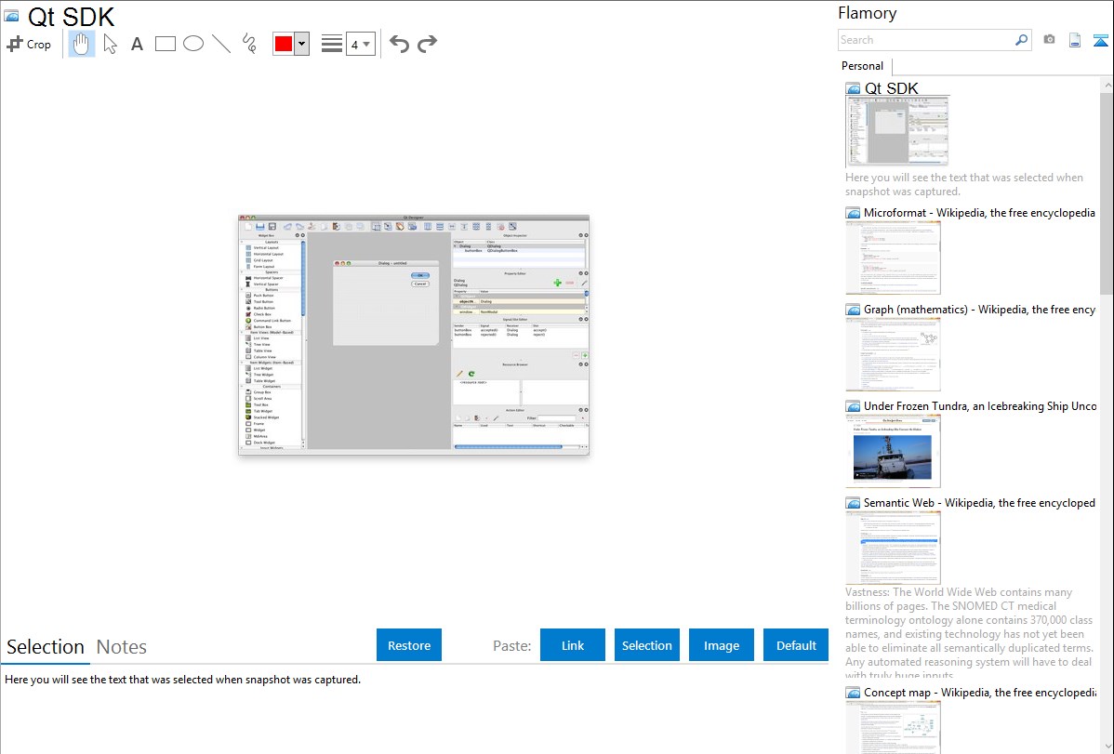Activate the Crop tool
Viewport: 1114px width, 754px height.
click(29, 44)
